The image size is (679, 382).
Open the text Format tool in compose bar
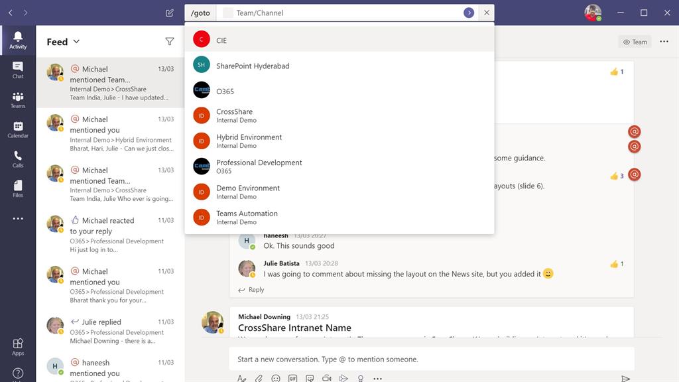(x=241, y=379)
